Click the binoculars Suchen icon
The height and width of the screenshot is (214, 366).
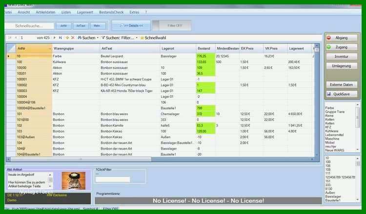pyautogui.click(x=80, y=38)
